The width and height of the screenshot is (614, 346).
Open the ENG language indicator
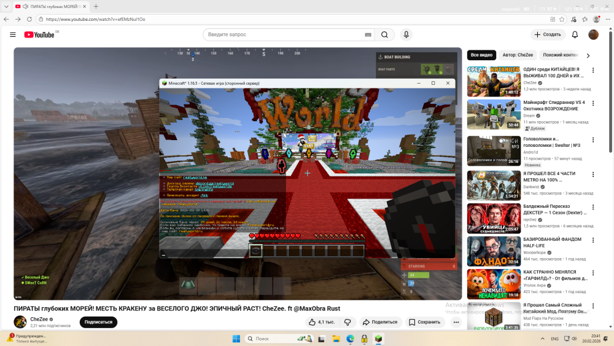554,339
